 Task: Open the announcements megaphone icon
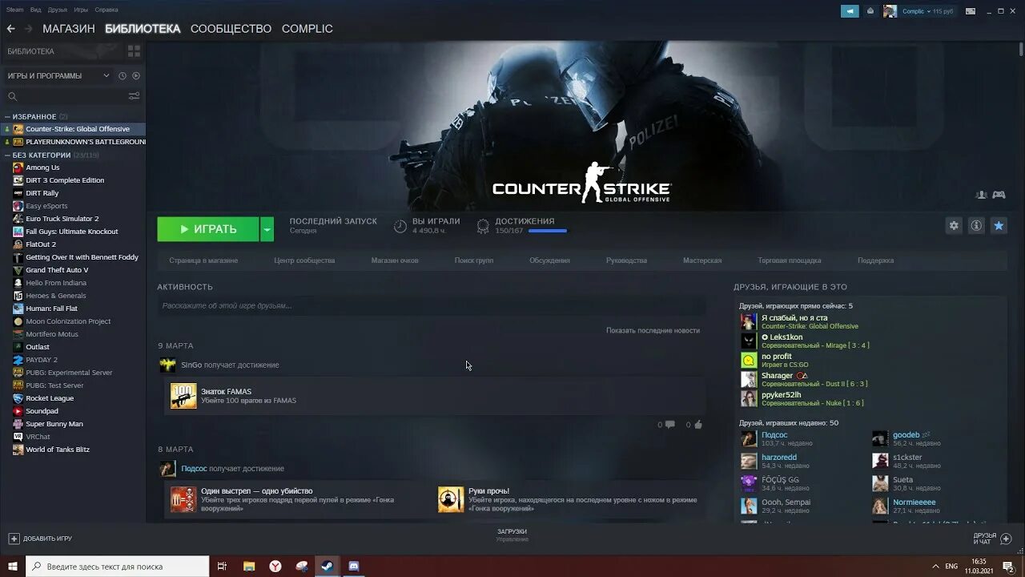pos(850,11)
